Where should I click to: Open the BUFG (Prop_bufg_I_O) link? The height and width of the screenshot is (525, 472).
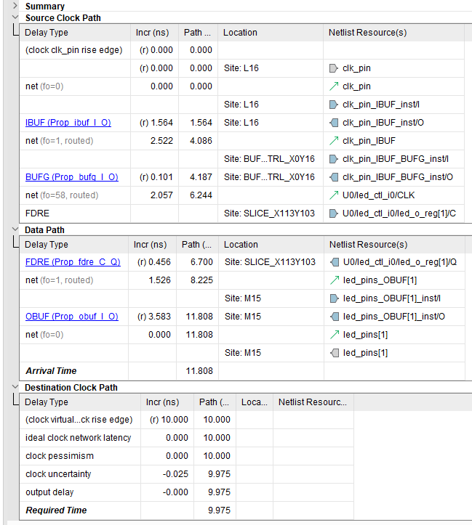pos(72,176)
